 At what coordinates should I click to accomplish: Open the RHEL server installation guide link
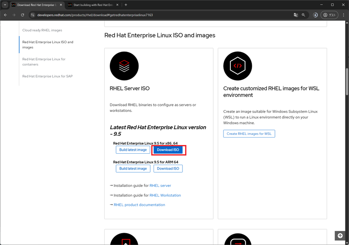click(160, 186)
